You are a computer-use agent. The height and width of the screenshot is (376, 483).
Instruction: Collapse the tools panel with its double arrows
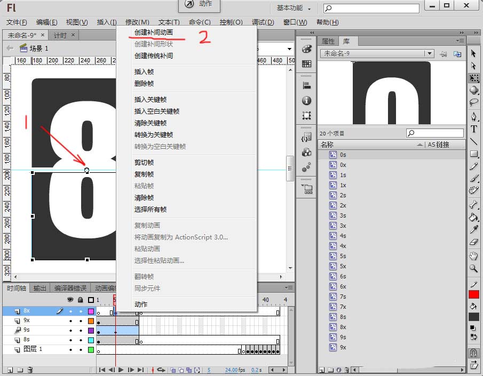pos(476,33)
